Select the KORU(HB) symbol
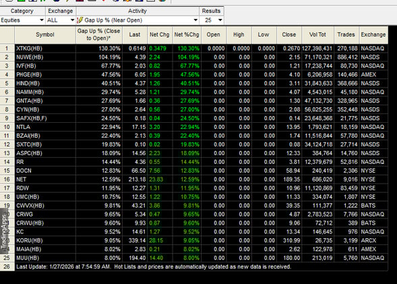The image size is (397, 284). click(x=30, y=240)
